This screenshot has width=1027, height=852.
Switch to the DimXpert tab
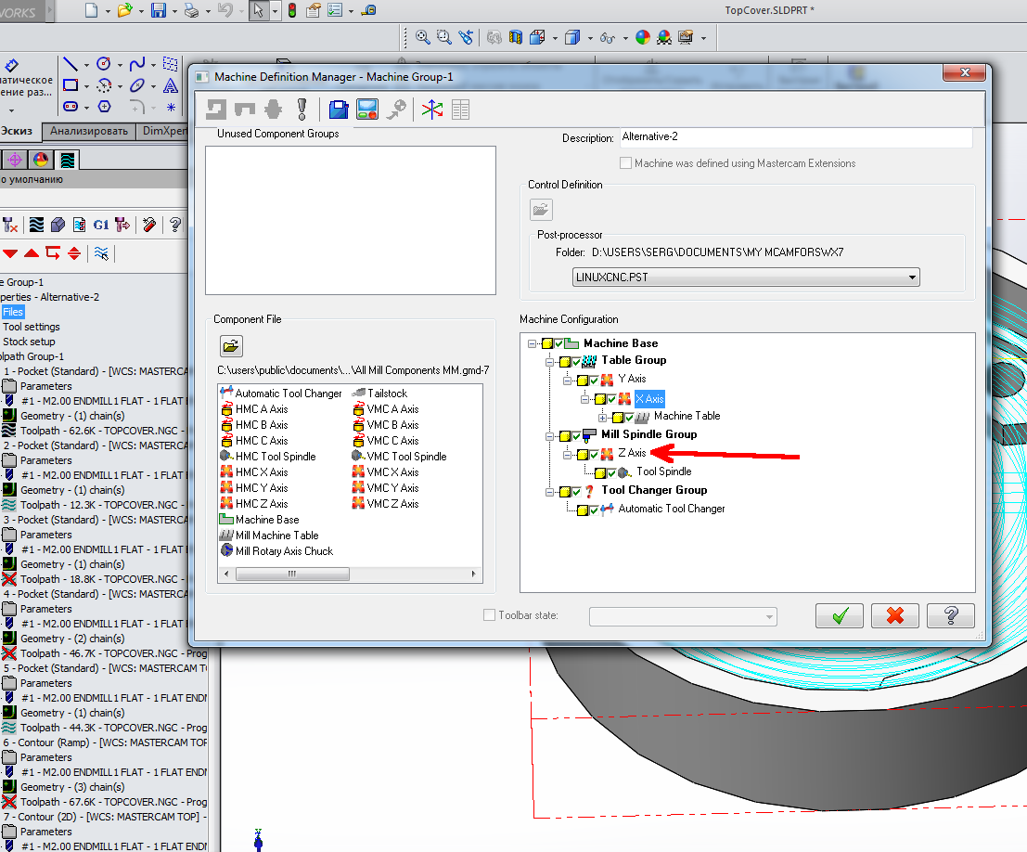(x=163, y=131)
